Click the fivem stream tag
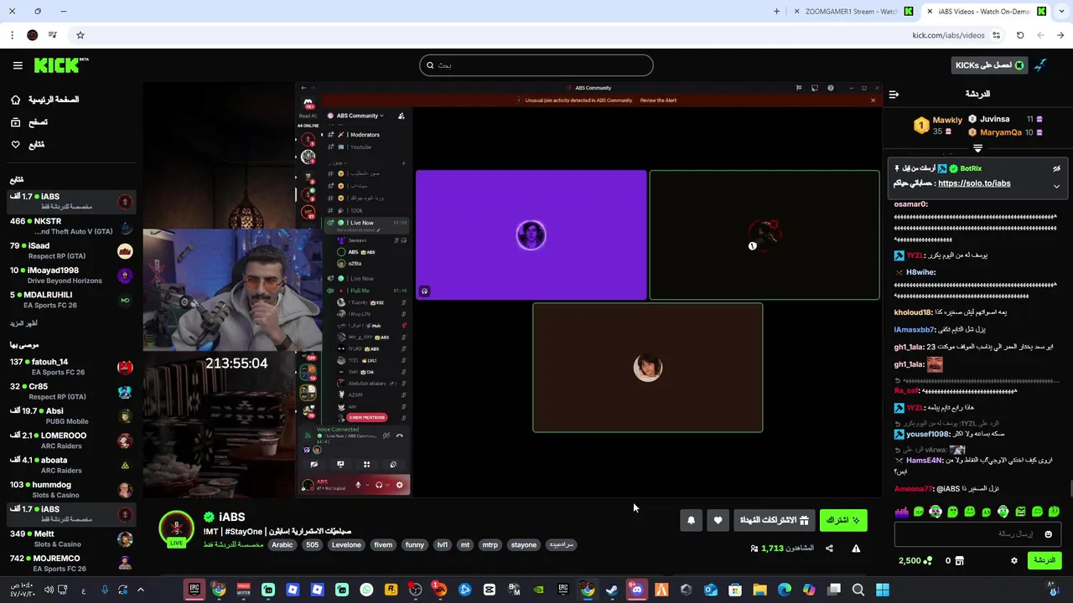 383,545
